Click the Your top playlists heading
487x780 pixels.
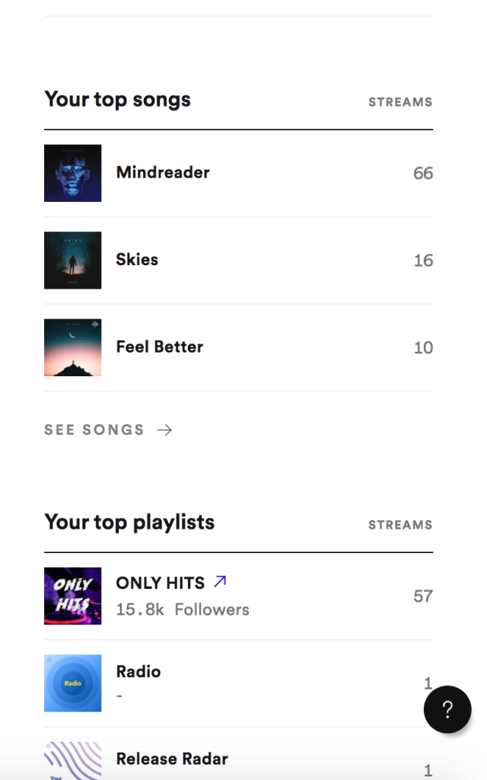(129, 523)
